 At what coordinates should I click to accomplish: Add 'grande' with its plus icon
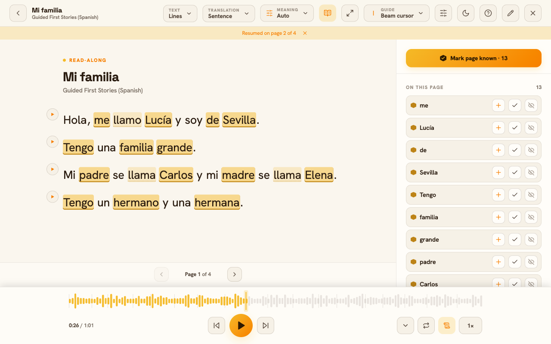coord(498,240)
